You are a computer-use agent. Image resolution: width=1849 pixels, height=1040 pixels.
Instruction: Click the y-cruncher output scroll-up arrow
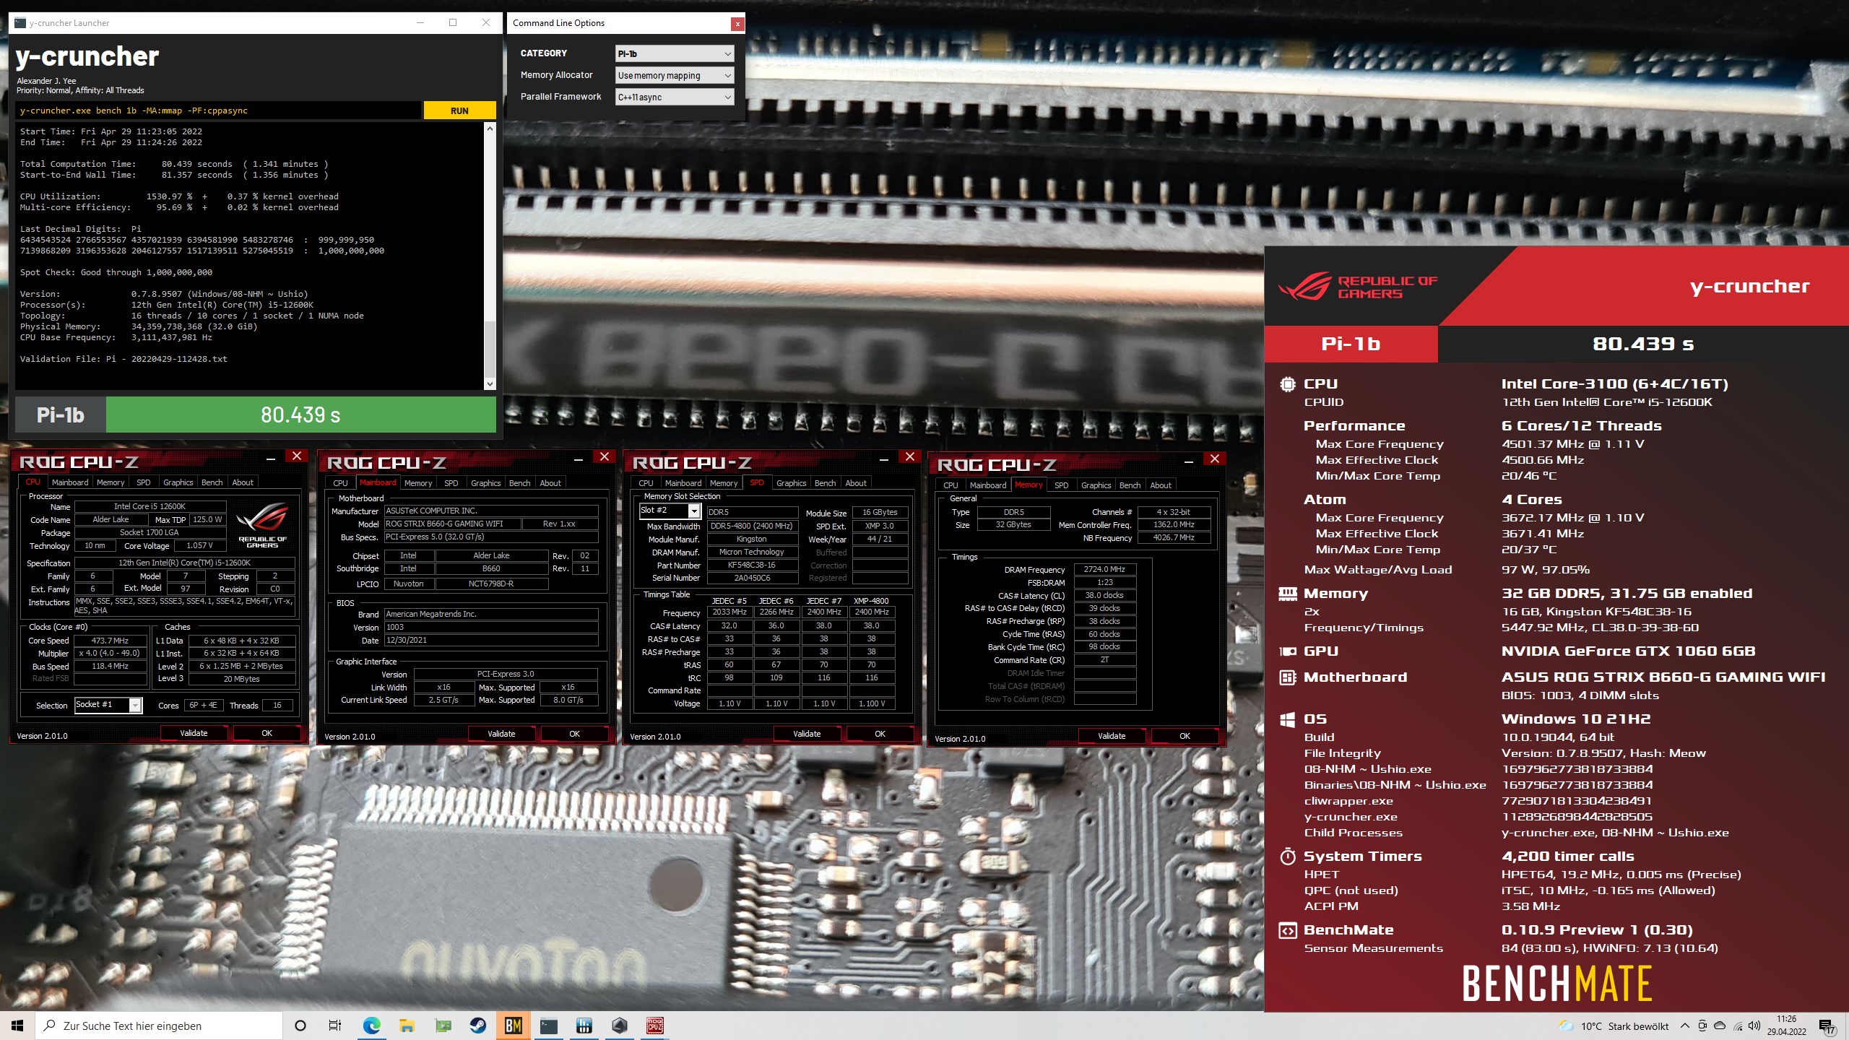[490, 129]
